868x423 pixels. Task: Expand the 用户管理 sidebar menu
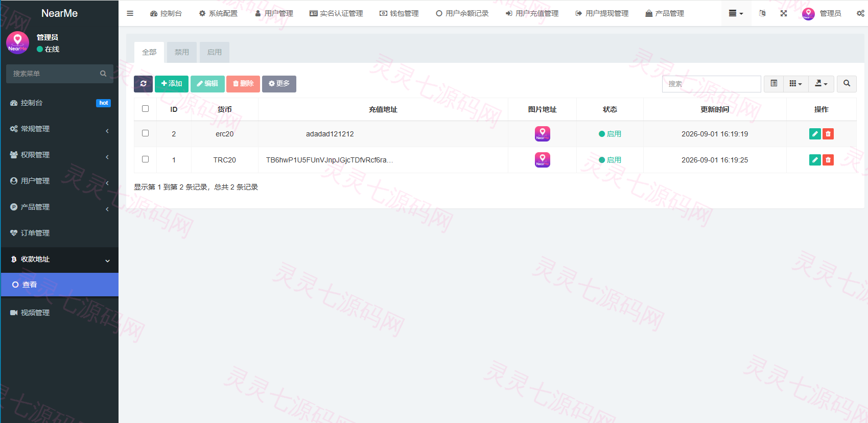click(x=59, y=181)
